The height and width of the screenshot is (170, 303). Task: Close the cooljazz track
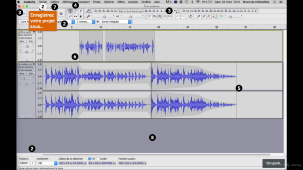click(x=19, y=64)
